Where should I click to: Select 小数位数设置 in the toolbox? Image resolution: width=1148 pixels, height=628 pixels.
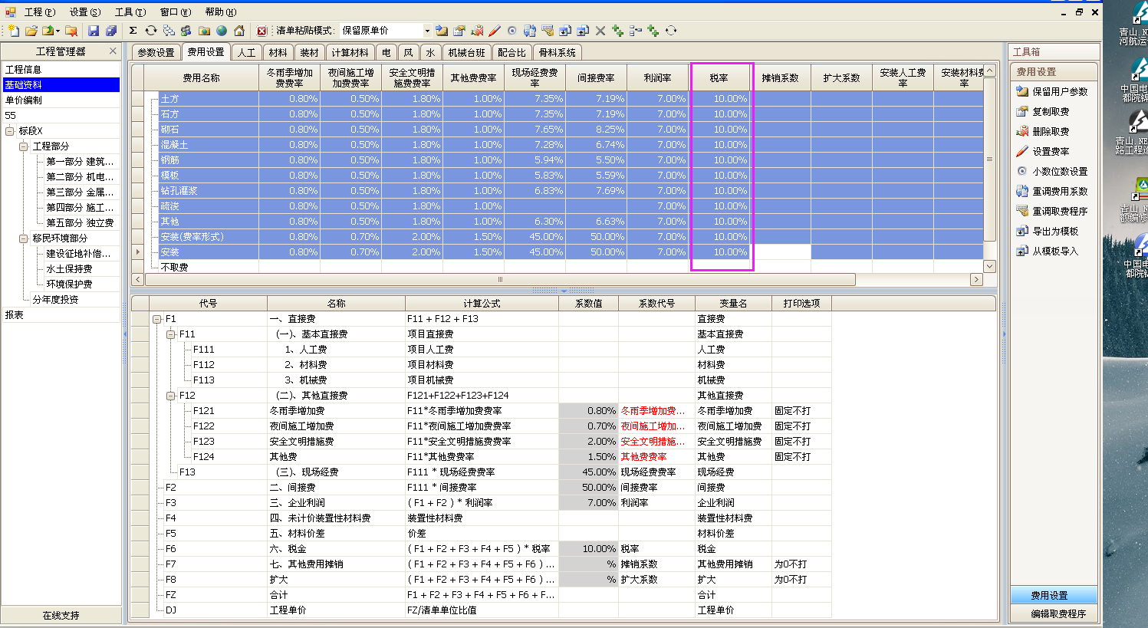1059,172
